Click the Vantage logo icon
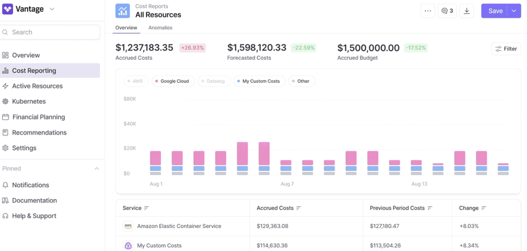This screenshot has width=527, height=251. point(8,9)
